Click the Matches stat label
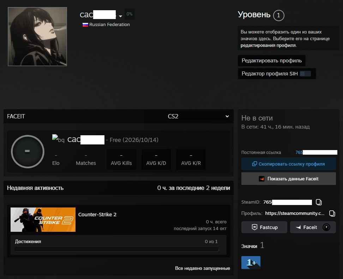 click(86, 163)
